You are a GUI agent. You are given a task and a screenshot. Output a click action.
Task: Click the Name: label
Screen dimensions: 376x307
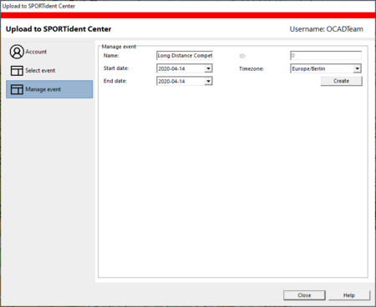111,56
